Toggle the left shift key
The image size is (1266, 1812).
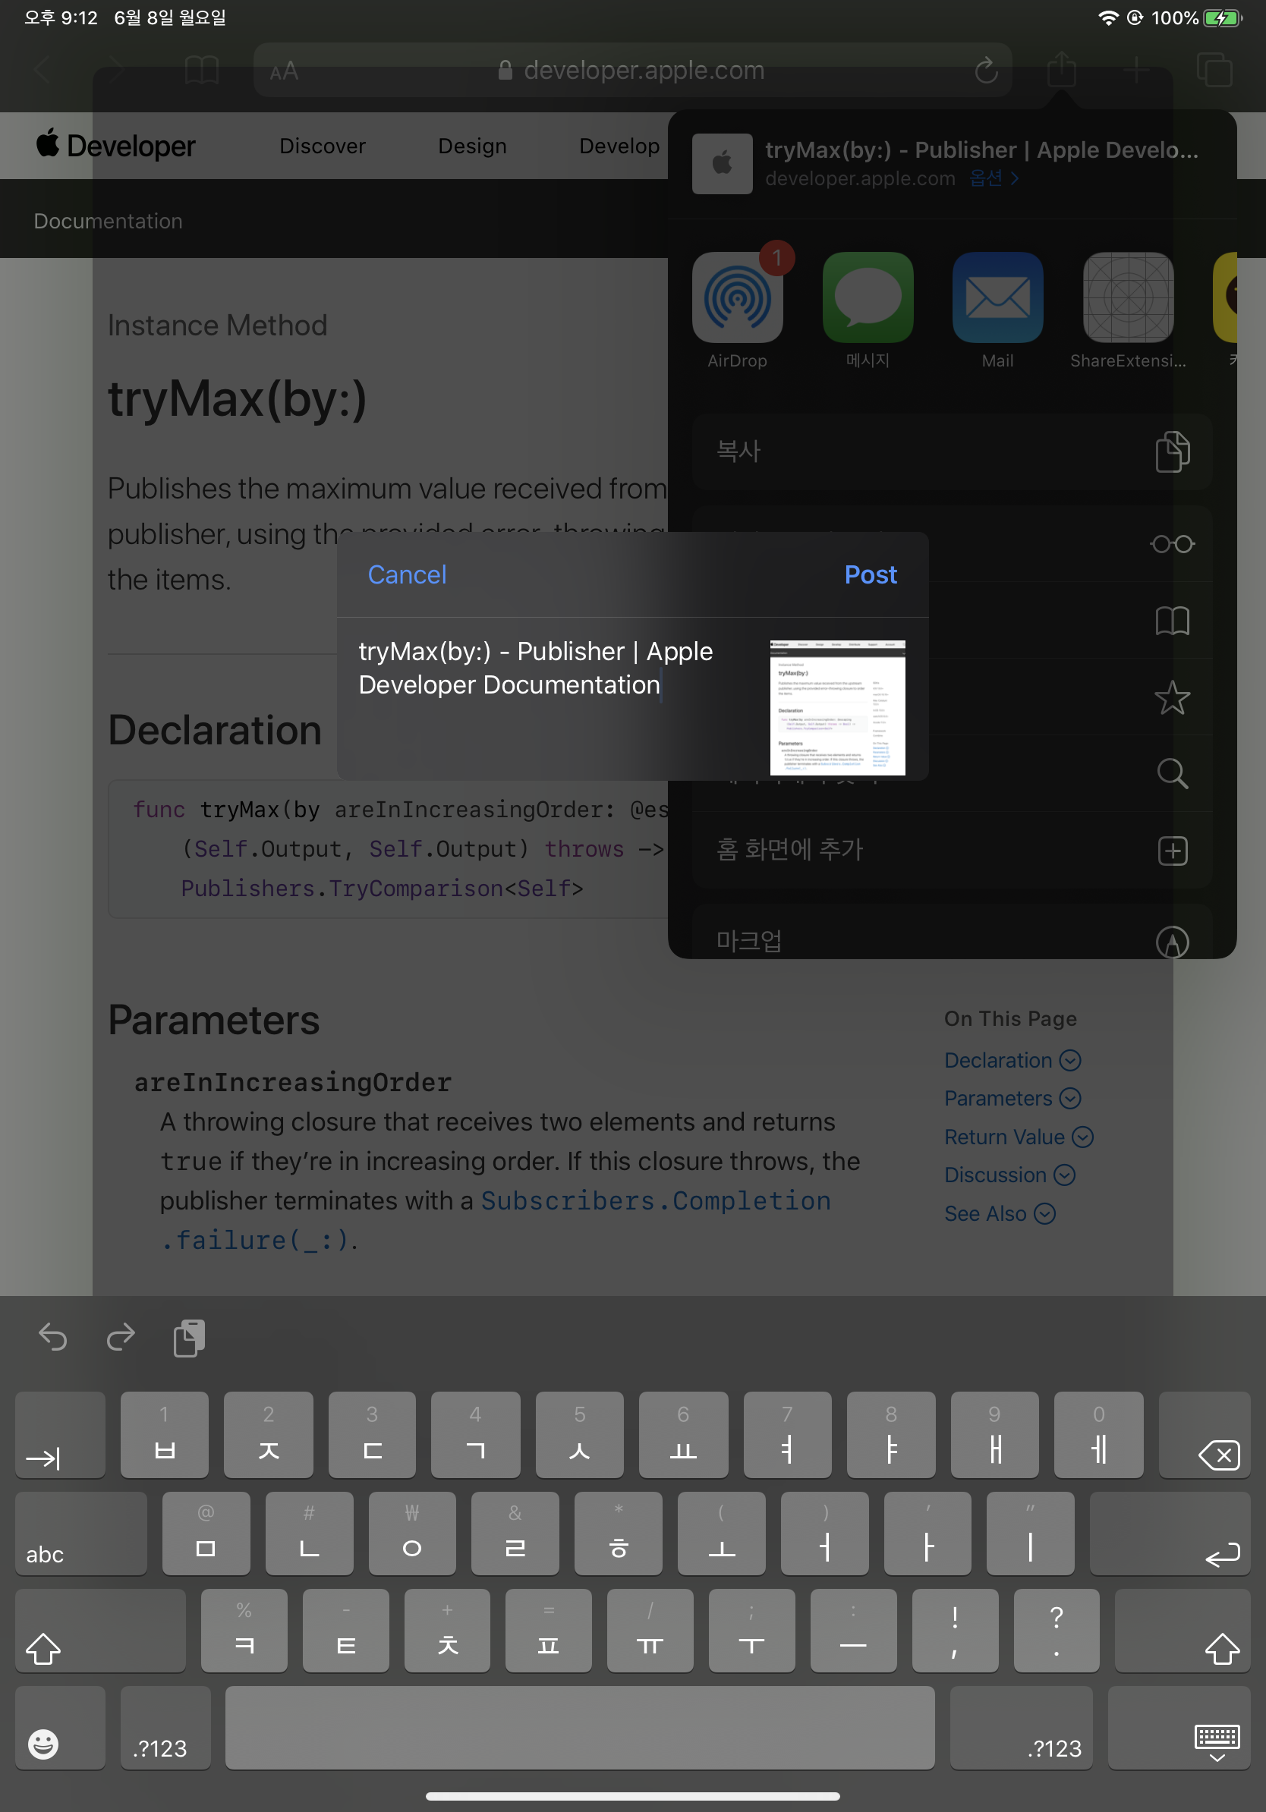tap(100, 1631)
